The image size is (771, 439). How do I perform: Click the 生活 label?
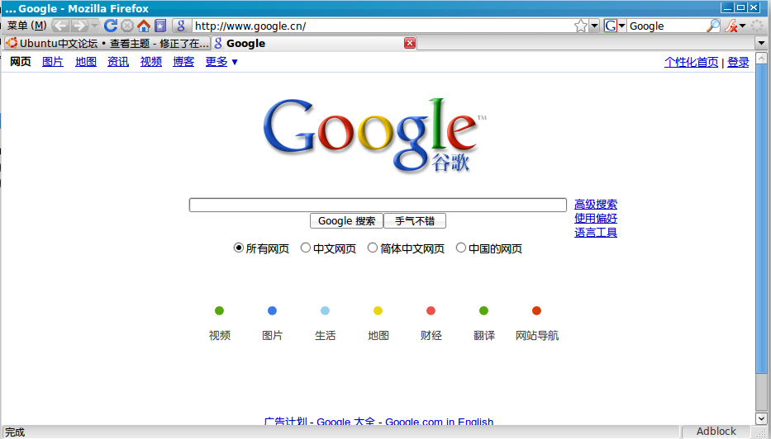click(x=325, y=335)
